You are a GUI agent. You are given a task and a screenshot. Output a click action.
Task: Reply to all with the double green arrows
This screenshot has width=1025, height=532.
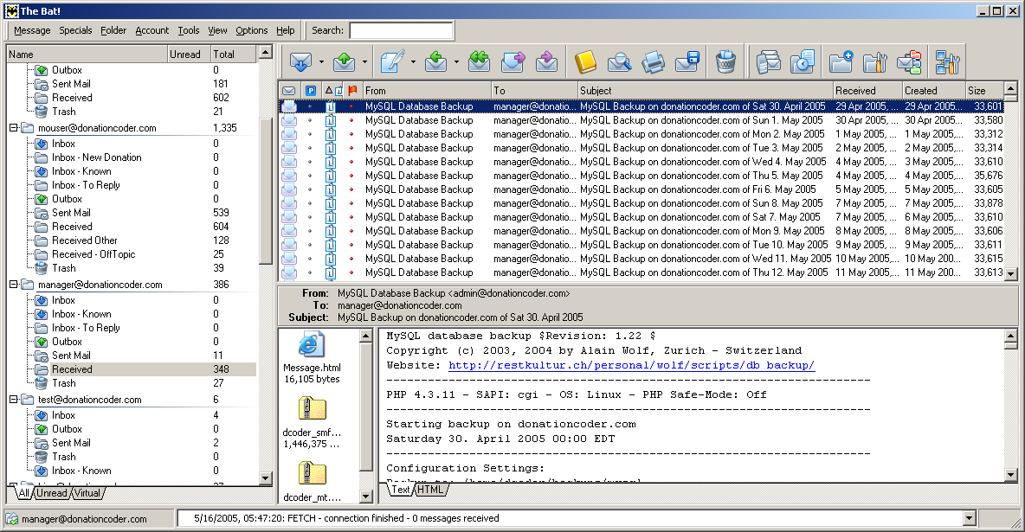click(x=479, y=62)
